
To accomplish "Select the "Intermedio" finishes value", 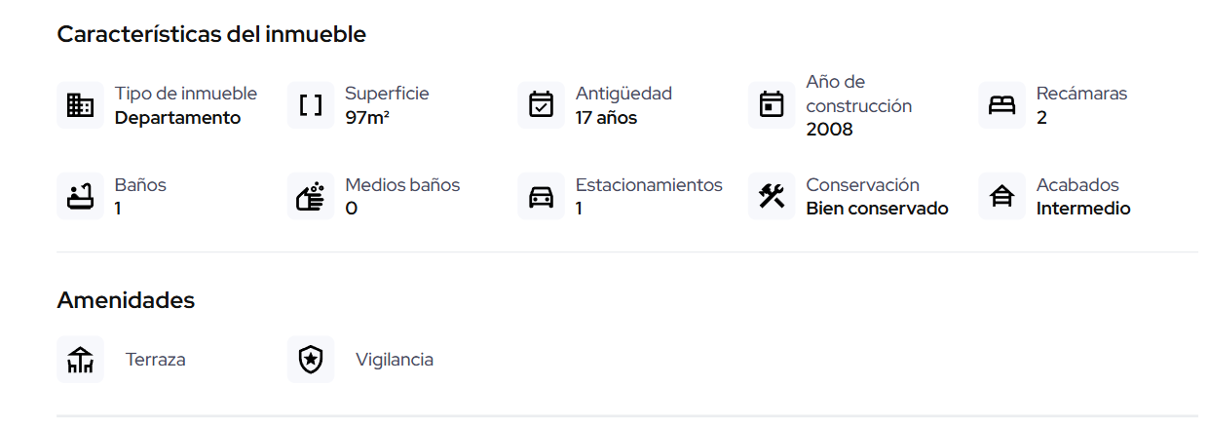I will tap(1083, 209).
